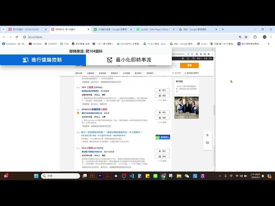Click the 進行遠端控制 remote control button

[x=43, y=60]
